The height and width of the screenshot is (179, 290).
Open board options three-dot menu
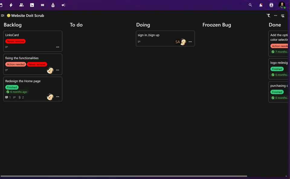coord(275,15)
